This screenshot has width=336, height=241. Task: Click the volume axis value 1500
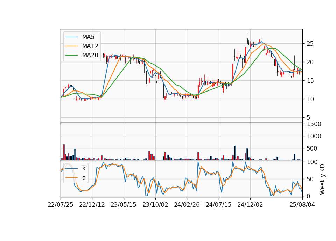point(314,124)
